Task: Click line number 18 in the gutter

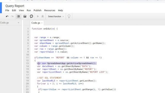Action: [27, 78]
